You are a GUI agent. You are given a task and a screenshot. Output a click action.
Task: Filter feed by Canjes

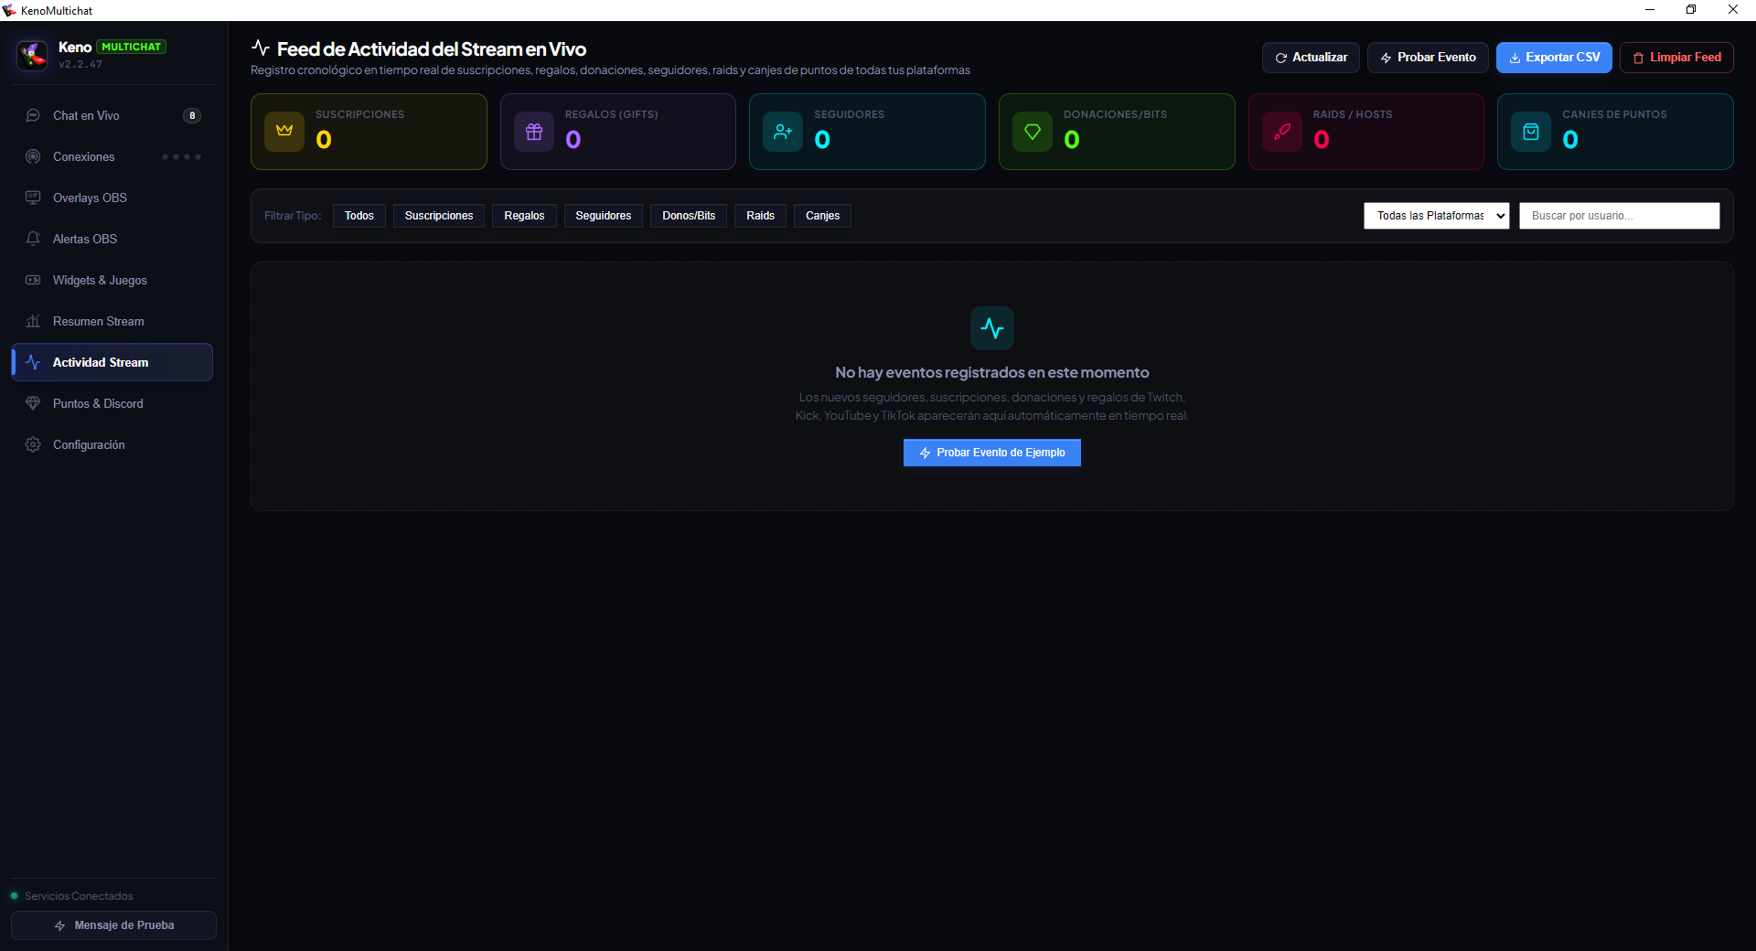822,216
